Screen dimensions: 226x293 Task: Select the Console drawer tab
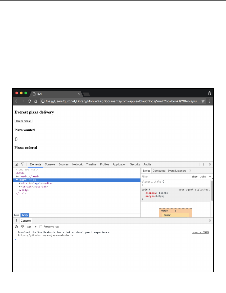[x=26, y=221]
